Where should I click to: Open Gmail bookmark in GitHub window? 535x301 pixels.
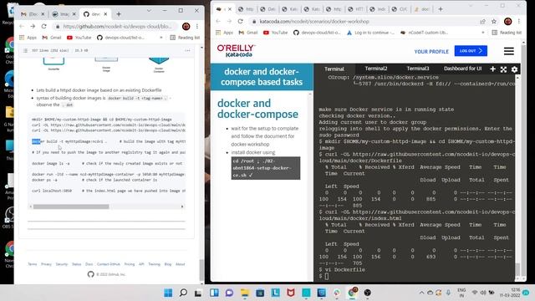(52, 38)
